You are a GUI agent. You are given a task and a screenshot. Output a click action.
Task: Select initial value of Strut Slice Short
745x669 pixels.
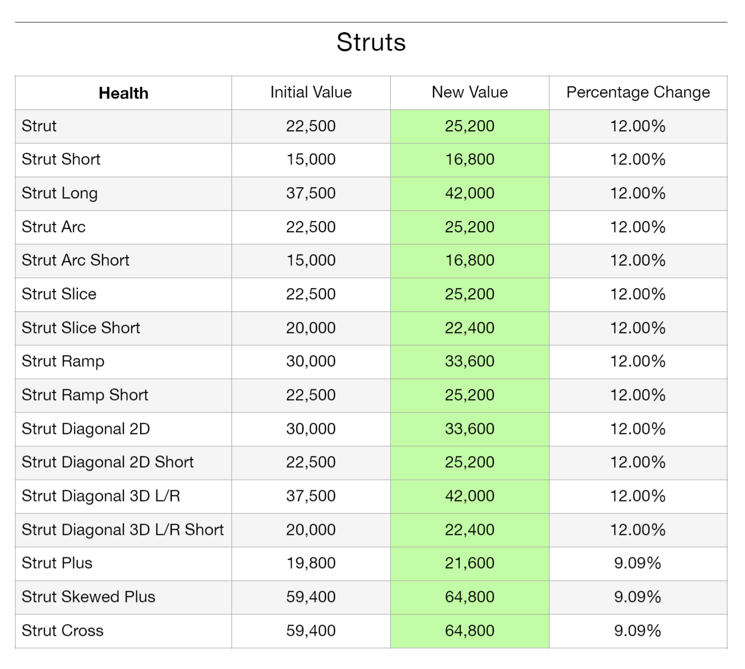(x=311, y=328)
